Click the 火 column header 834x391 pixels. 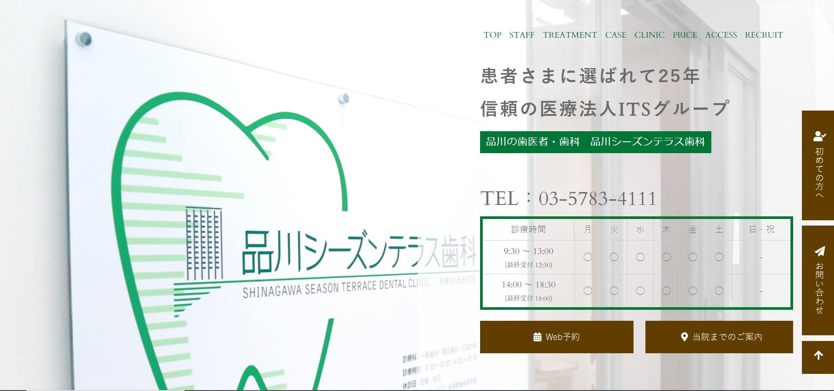click(614, 230)
